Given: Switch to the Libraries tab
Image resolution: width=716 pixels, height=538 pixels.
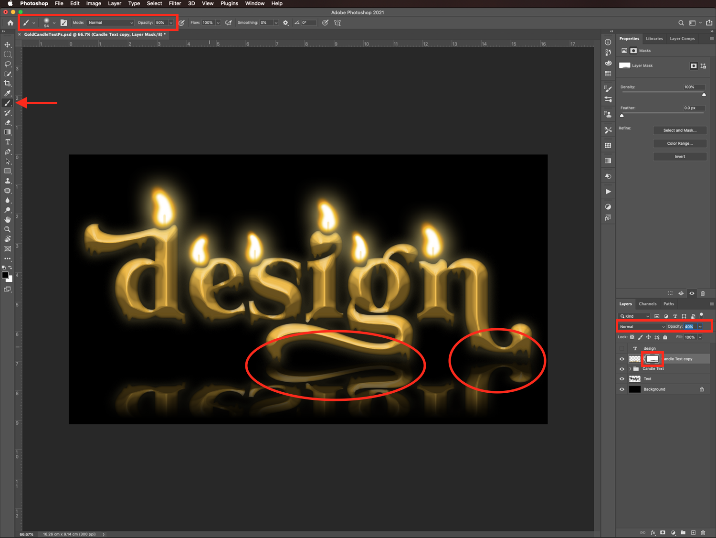Looking at the screenshot, I should coord(654,39).
